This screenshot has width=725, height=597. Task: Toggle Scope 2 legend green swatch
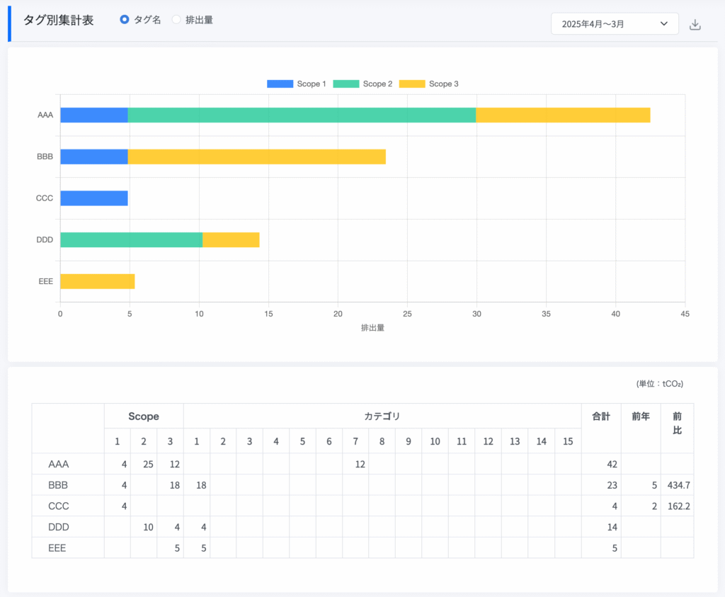click(346, 84)
